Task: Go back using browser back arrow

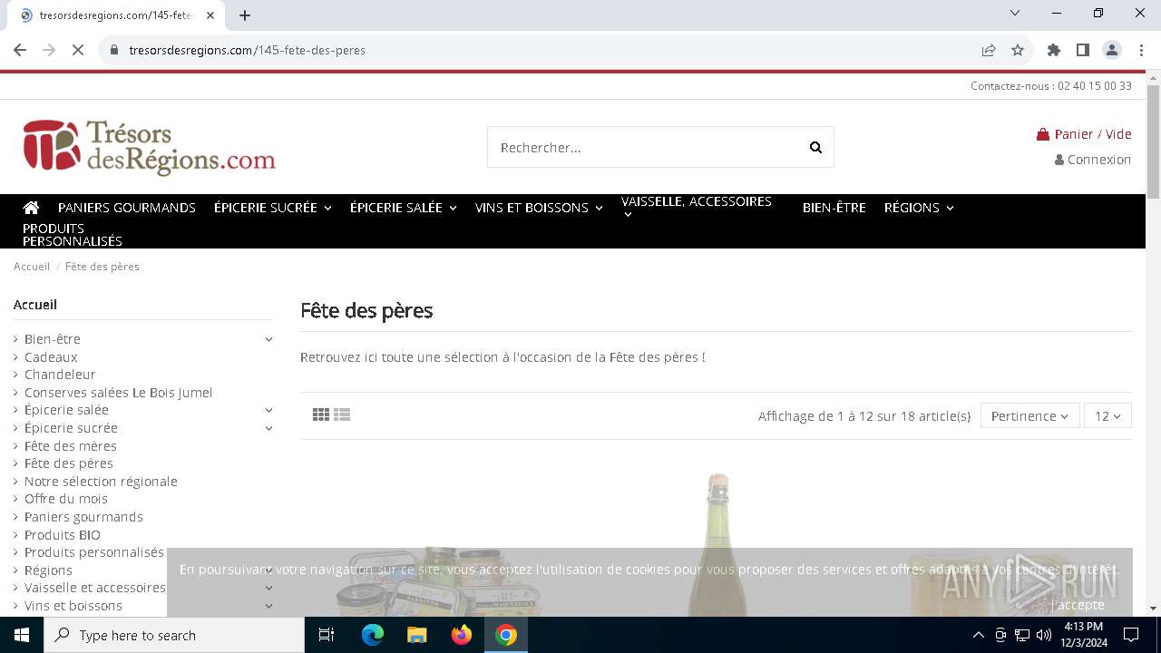Action: tap(20, 50)
